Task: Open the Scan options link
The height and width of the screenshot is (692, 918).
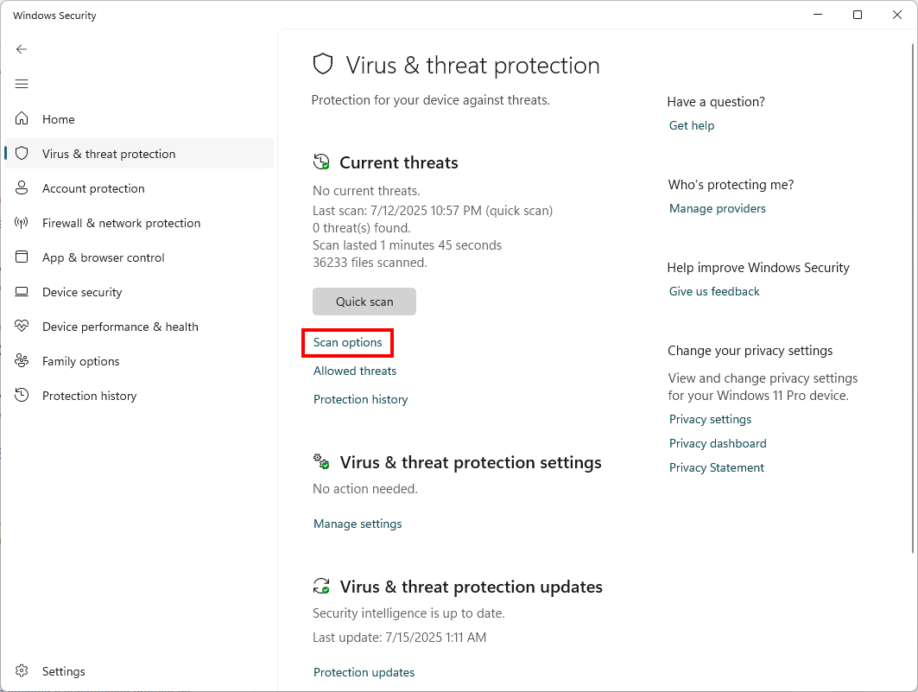Action: 348,343
